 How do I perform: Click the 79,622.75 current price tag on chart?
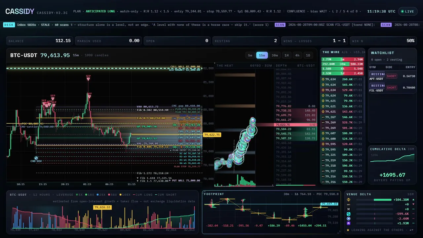click(212, 135)
